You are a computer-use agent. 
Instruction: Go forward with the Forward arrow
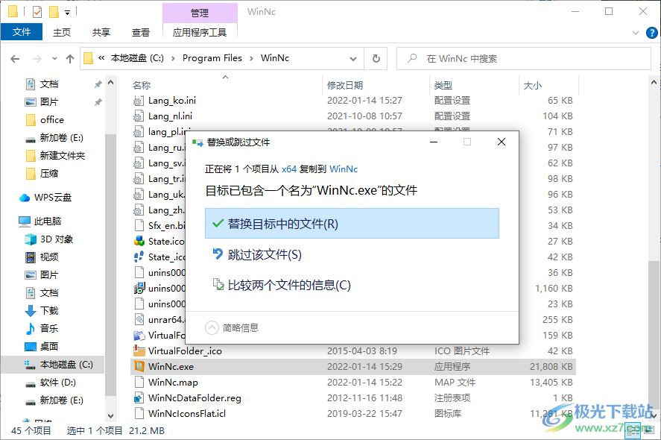click(37, 59)
